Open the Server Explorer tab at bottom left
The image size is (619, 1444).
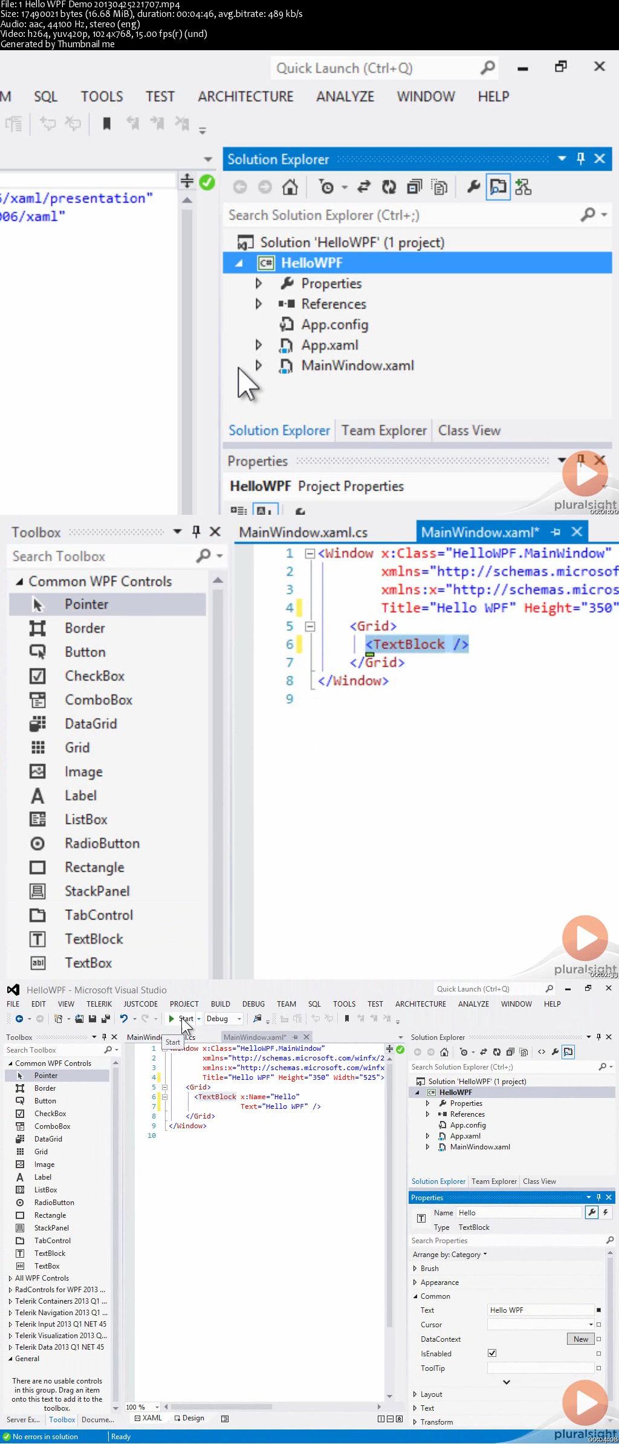23,1420
